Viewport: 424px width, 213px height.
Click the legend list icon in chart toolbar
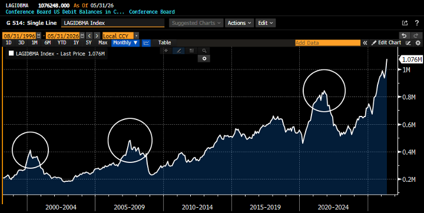pyautogui.click(x=191, y=51)
